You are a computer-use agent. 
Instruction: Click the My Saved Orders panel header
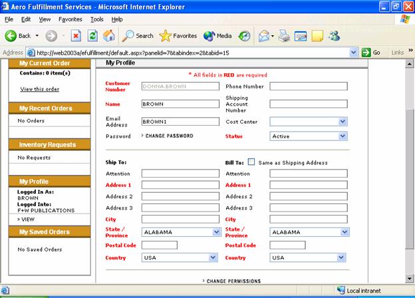(x=49, y=232)
